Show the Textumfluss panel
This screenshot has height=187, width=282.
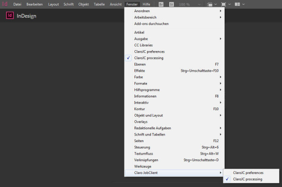(x=174, y=154)
